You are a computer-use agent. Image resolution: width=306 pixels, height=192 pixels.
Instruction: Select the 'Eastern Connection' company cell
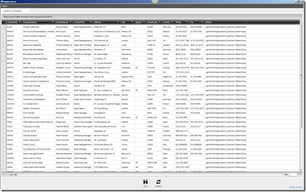click(x=39, y=108)
